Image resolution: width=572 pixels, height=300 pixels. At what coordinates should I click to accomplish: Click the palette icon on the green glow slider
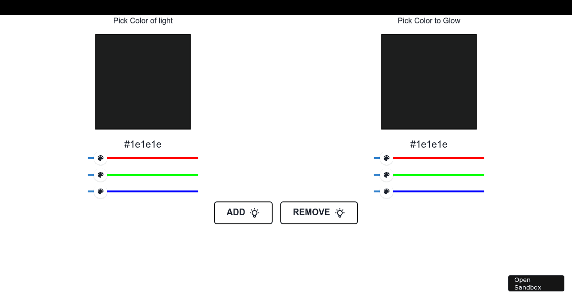[x=387, y=175]
